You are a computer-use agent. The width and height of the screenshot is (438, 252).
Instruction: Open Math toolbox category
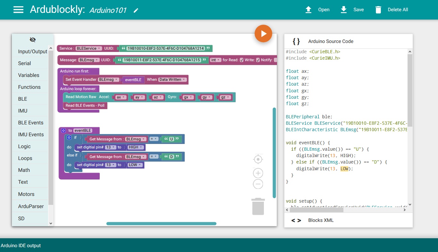click(30, 170)
